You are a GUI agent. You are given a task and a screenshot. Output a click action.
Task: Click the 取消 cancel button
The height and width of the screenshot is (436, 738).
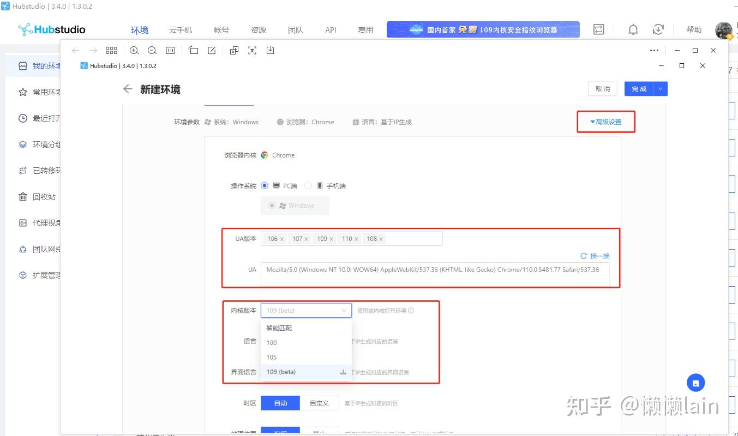coord(603,89)
